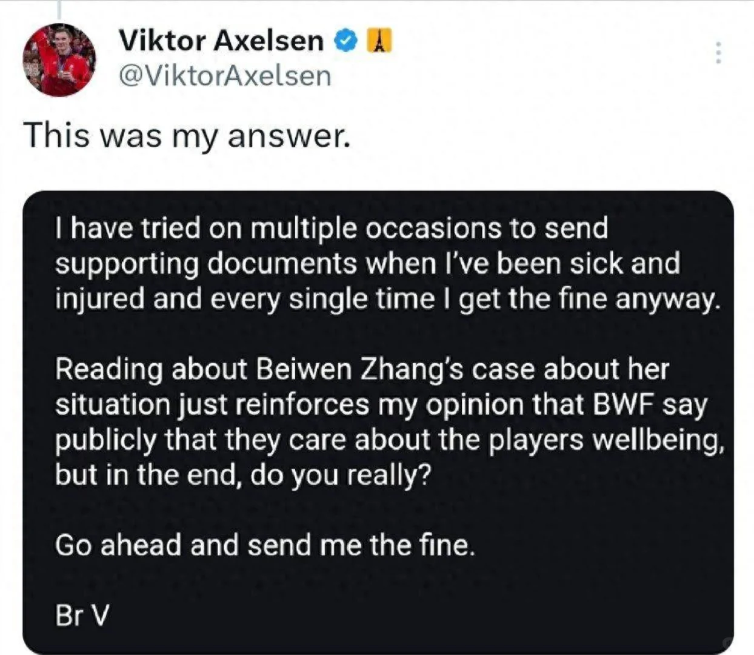Click the "Br V" signature

click(82, 616)
